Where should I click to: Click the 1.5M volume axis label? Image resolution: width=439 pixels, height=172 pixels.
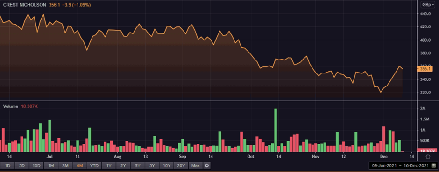(x=425, y=119)
